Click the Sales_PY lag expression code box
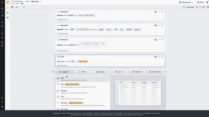The image size is (209, 117). 92,45
